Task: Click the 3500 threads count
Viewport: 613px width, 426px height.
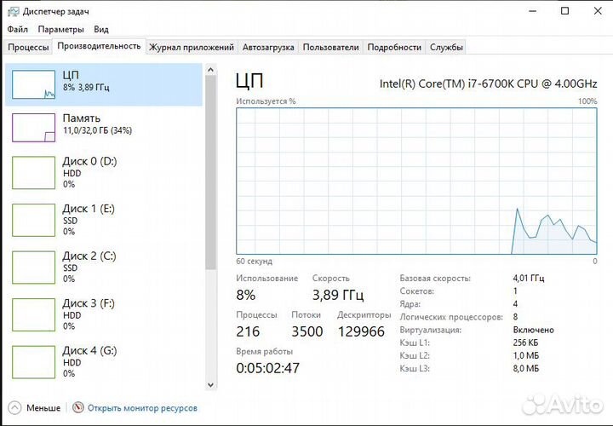Action: (306, 331)
